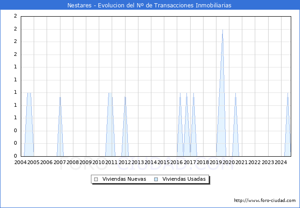Viewport: 300px width, 208px height.
Task: Click the 2017 x-axis label
Action: pos(190,162)
